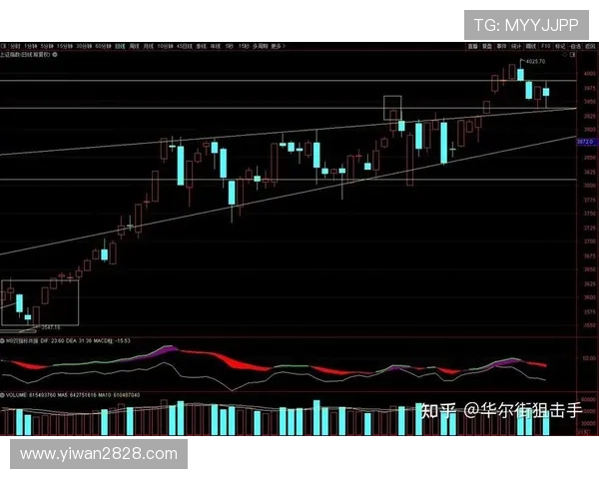The height and width of the screenshot is (479, 599).
Task: Switch to the 60分钟 timeframe
Action: coord(102,46)
